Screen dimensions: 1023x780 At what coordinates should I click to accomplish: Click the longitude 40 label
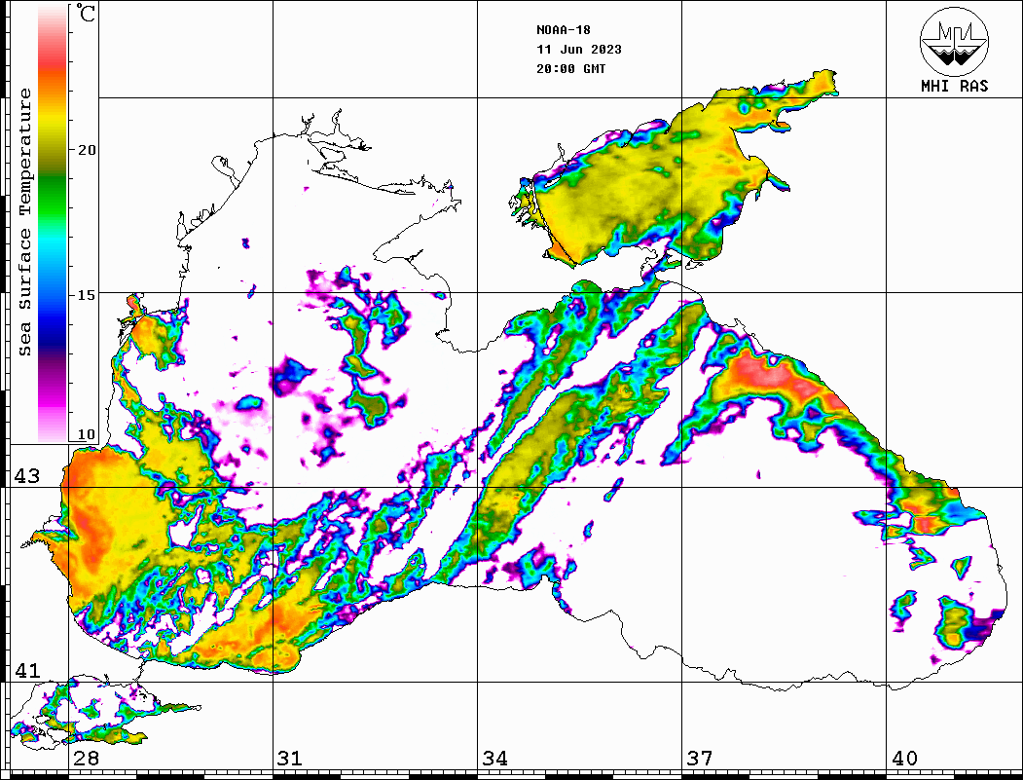click(903, 759)
